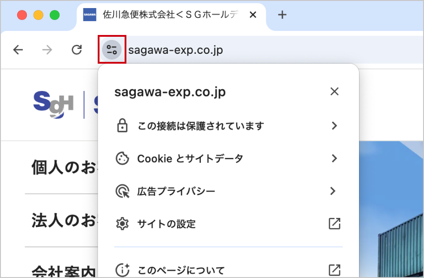This screenshot has width=424, height=278.
Task: Expand 広告プライバシー chevron
Action: (x=333, y=191)
